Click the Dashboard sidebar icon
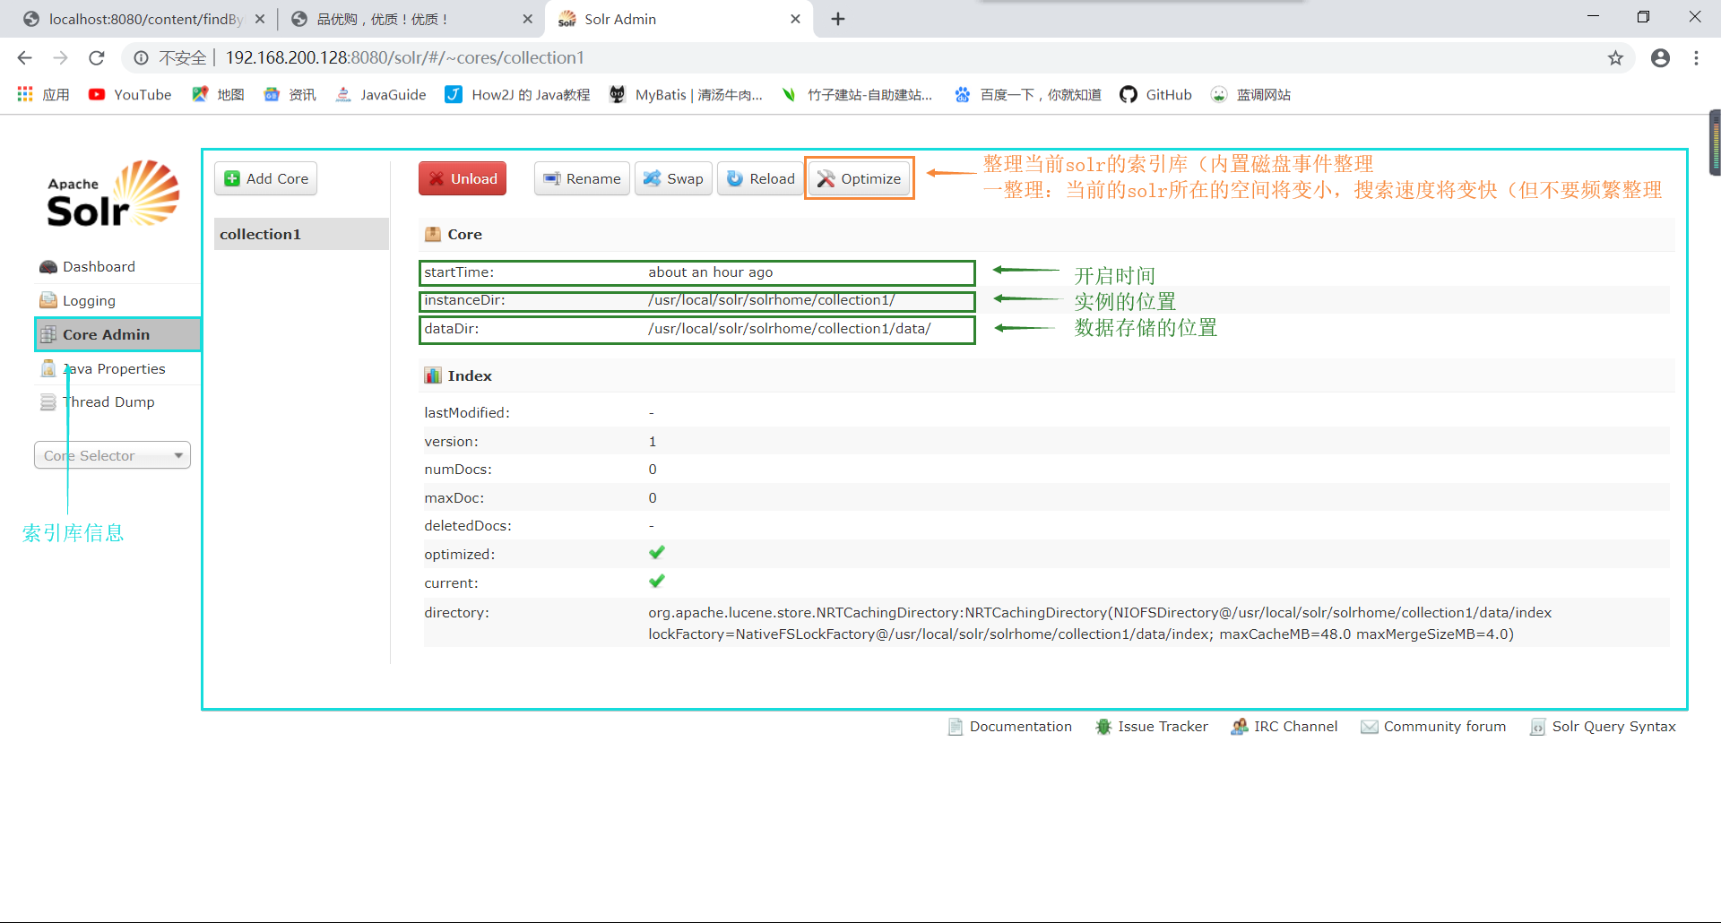This screenshot has height=923, width=1721. coord(48,266)
